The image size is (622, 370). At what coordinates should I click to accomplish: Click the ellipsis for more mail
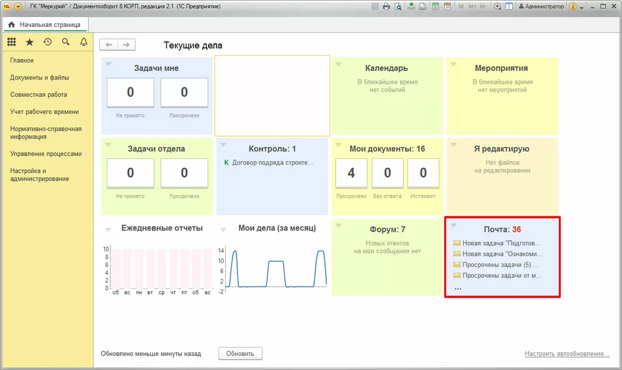point(458,288)
